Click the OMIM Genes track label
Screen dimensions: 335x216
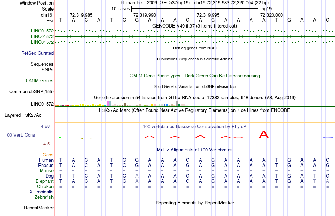[40, 80]
